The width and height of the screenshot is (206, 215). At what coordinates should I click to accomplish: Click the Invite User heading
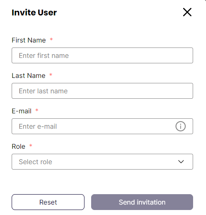coord(34,12)
